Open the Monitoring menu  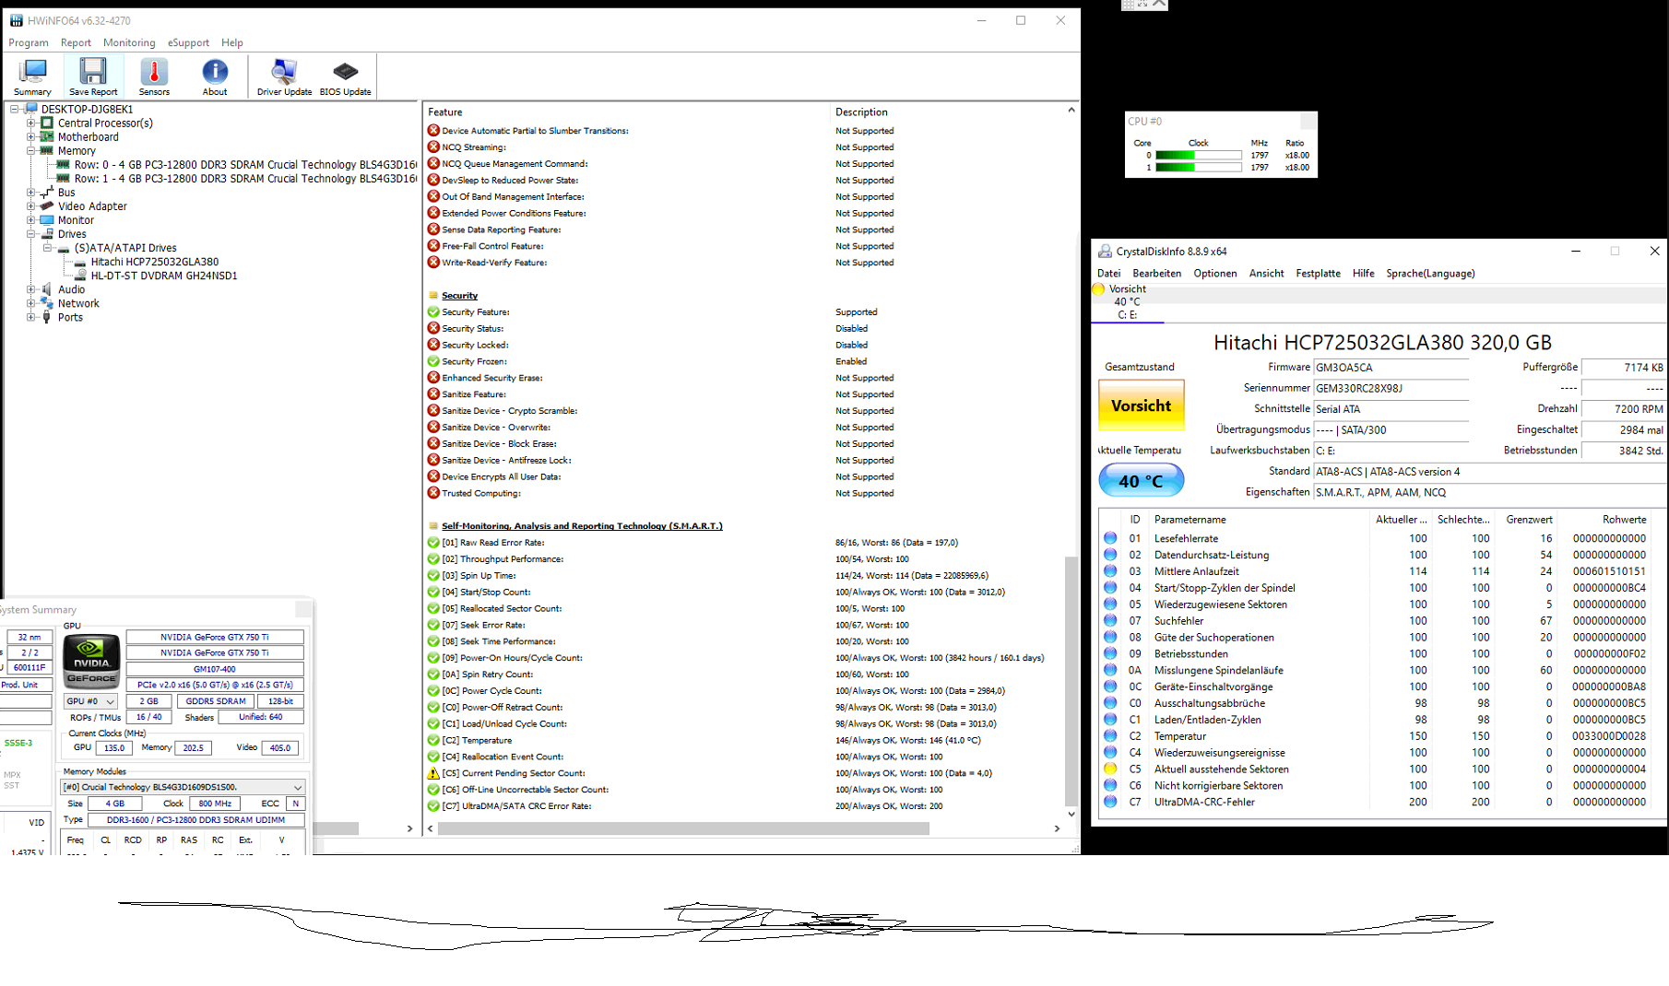pos(129,42)
